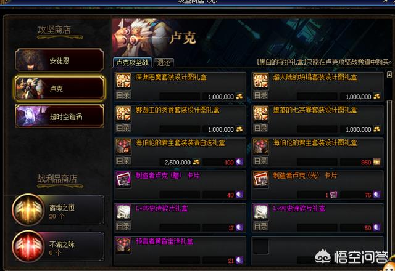Screen dimensions: 395x271
Task: Click the 不渝之咏 red trophy icon
Action: [28, 246]
